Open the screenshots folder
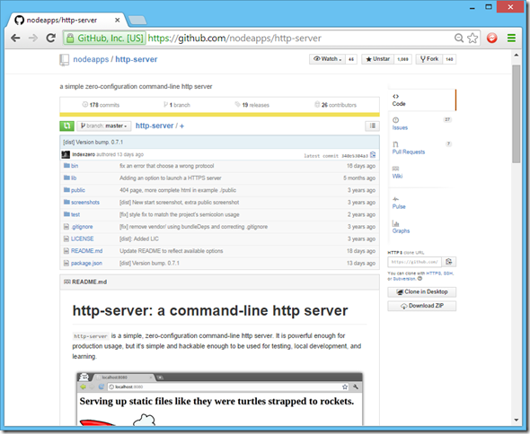Screen dimensions: 530x434 [85, 203]
